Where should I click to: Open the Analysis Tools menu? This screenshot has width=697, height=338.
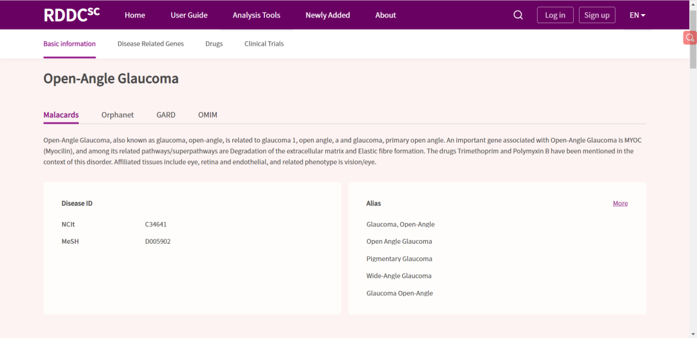coord(256,15)
